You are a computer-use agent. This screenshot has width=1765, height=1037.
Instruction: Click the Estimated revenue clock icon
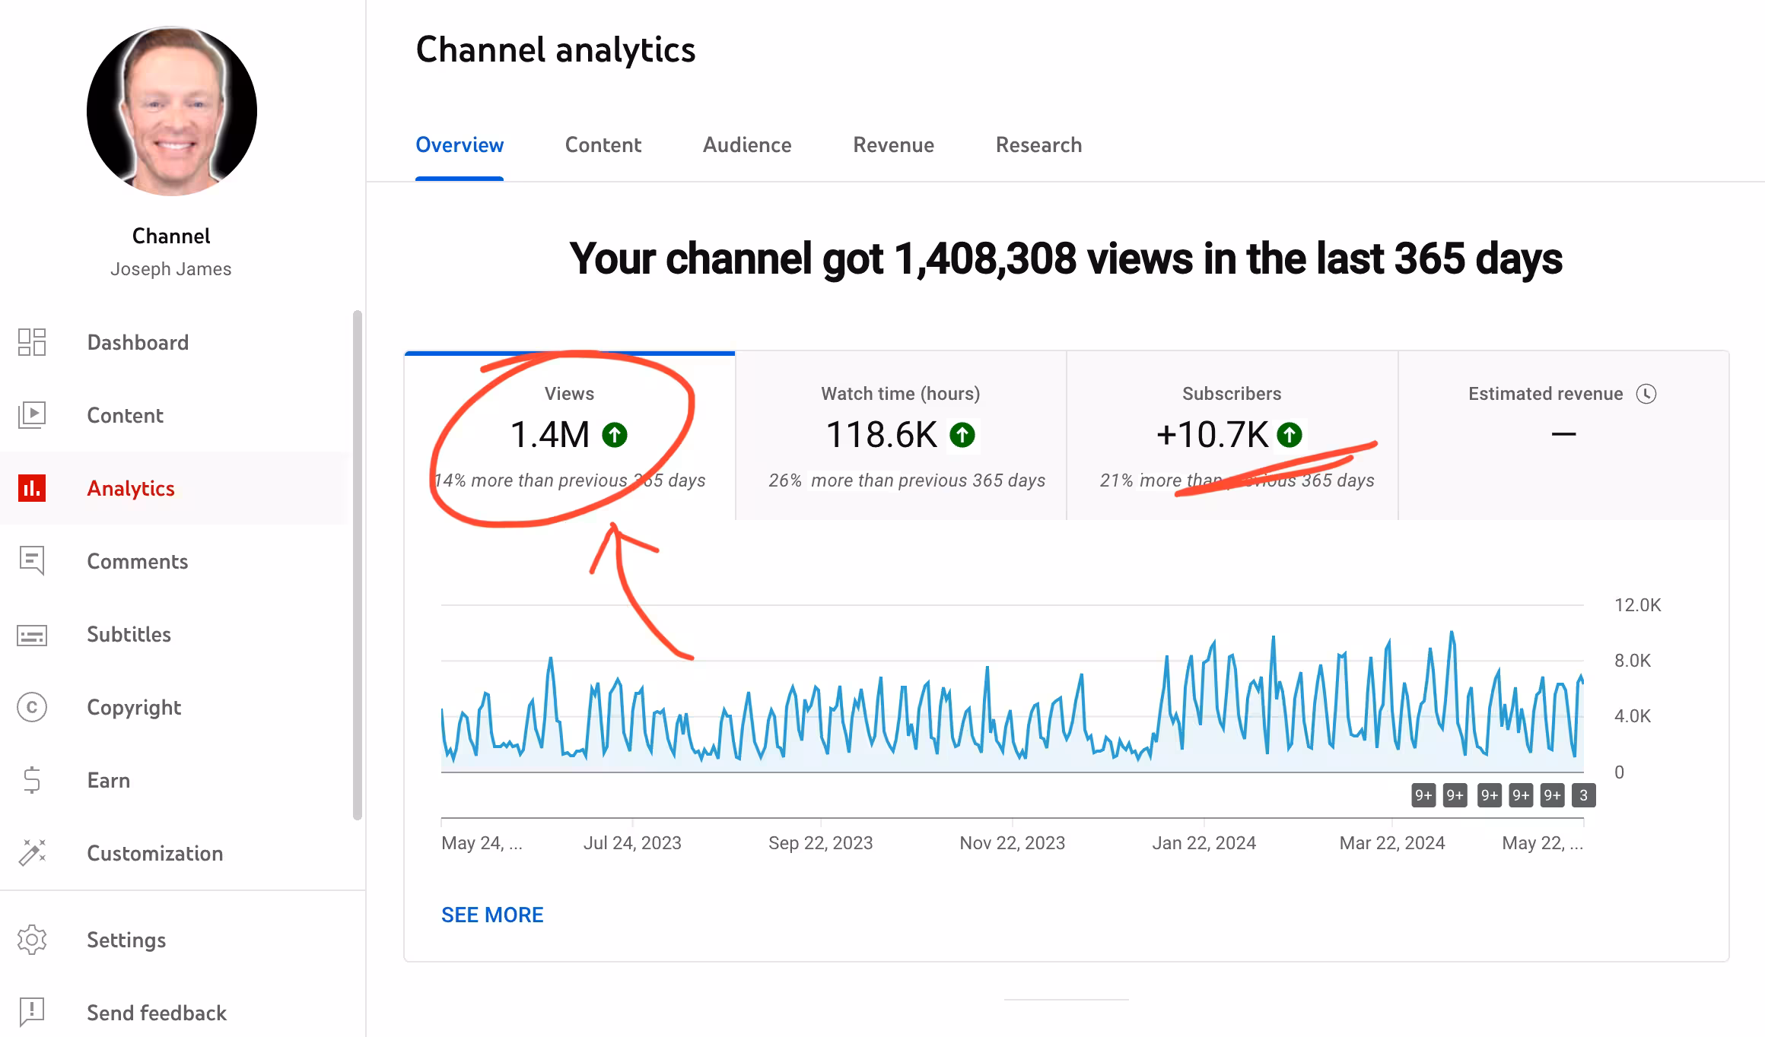(1646, 394)
